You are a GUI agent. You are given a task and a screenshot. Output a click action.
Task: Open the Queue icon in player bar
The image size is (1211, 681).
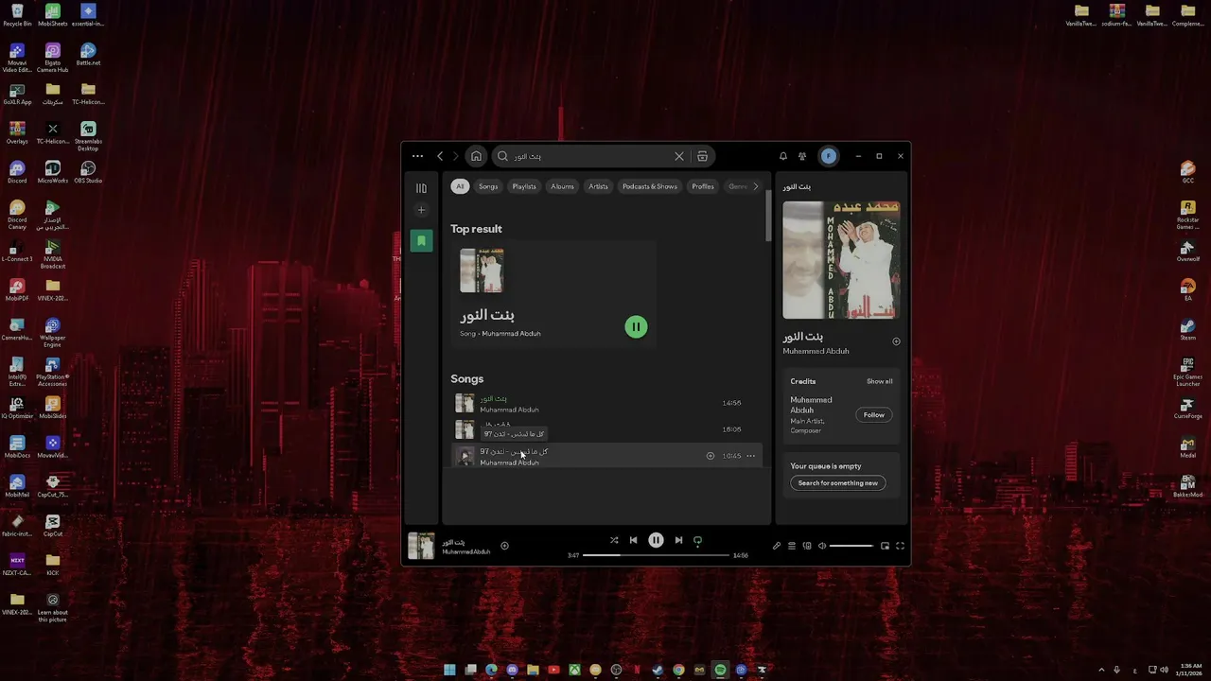pos(792,546)
